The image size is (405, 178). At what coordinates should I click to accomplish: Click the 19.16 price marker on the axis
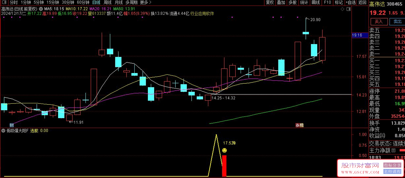[x=357, y=35]
